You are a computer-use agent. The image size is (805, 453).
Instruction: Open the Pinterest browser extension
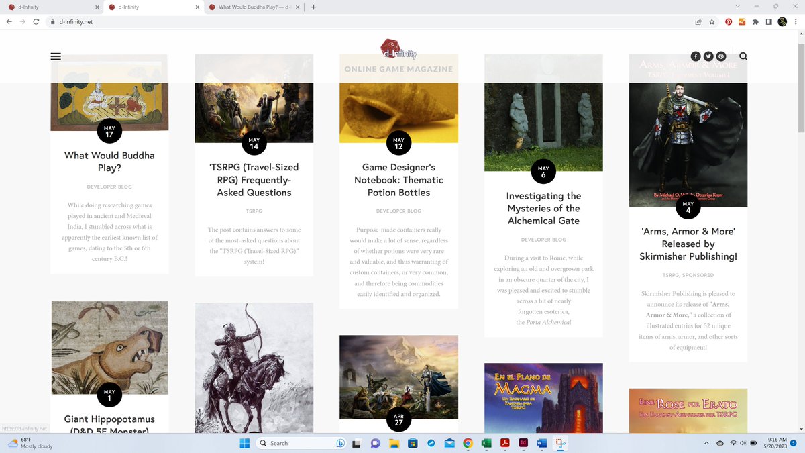729,21
